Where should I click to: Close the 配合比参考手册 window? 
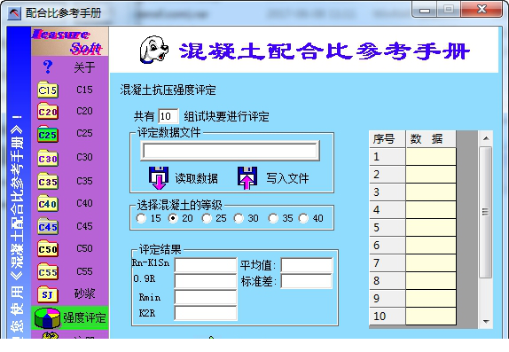(x=482, y=10)
